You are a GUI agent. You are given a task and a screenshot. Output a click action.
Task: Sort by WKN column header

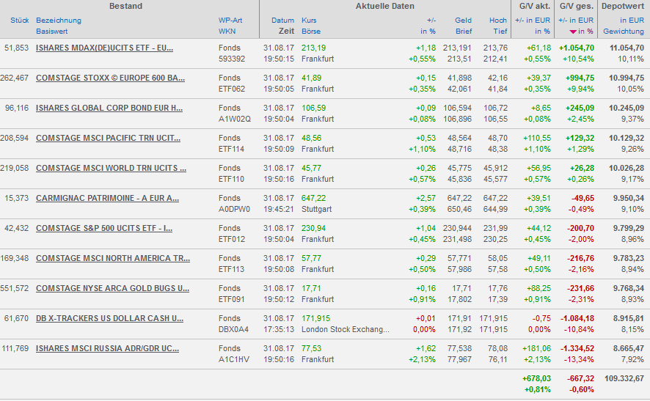(227, 32)
